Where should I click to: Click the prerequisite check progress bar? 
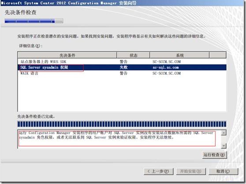coord(122,124)
